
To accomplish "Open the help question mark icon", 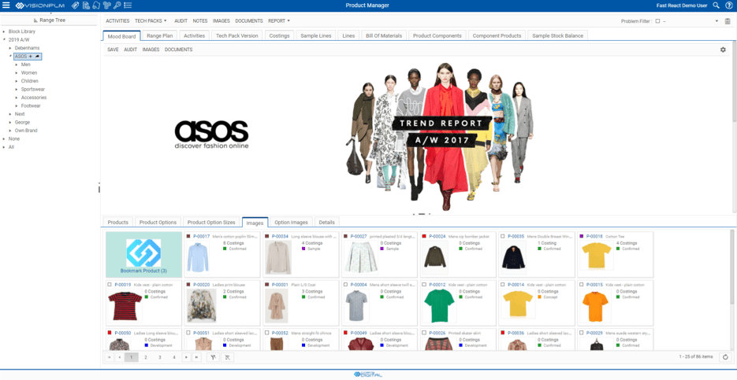I will (x=729, y=6).
